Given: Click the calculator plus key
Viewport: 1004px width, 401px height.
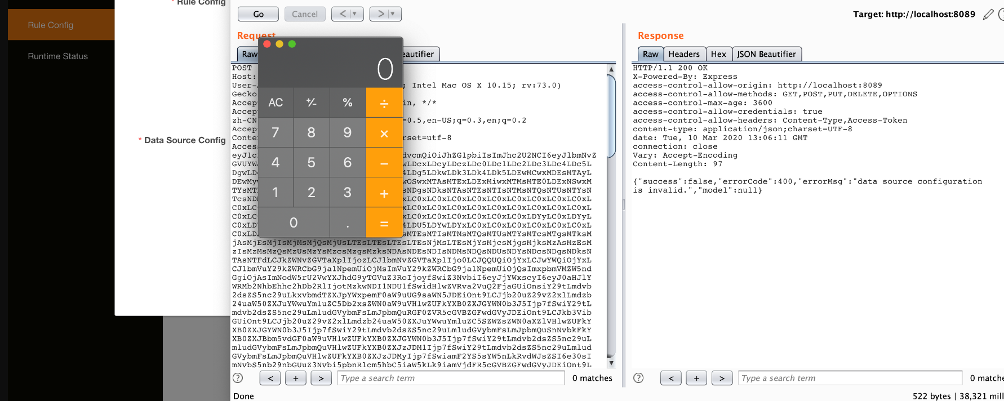Looking at the screenshot, I should (x=384, y=193).
